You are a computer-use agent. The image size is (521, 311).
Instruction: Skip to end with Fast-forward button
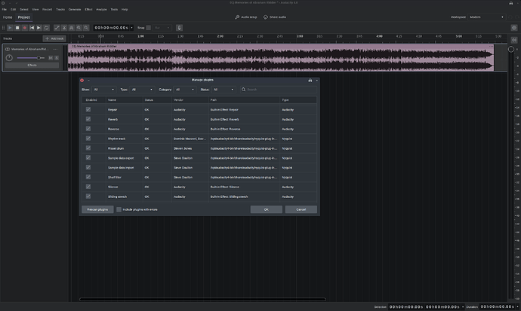pyautogui.click(x=39, y=28)
